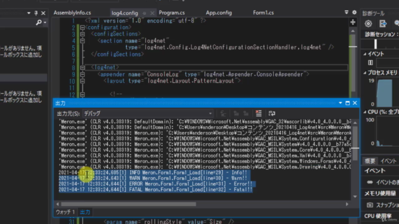Collapse the configSections node on line 3
399x224 pixels.
[82, 34]
